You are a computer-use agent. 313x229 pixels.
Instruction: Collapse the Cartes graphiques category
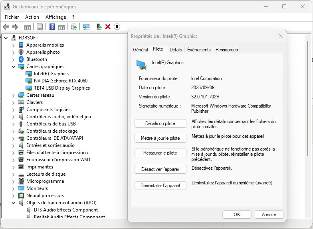click(13, 67)
